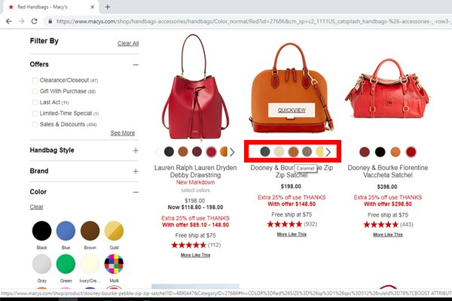The width and height of the screenshot is (452, 301).
Task: Open the red drawstring bucket bag image
Action: (195, 87)
